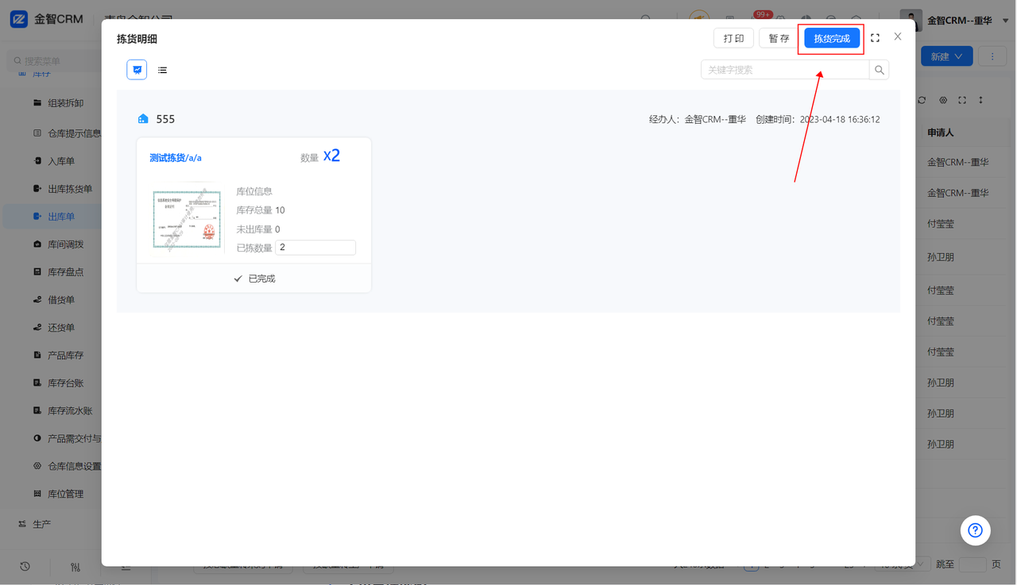
Task: Click the 暂存 button
Action: click(779, 38)
